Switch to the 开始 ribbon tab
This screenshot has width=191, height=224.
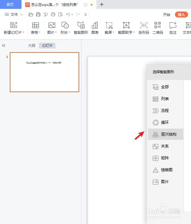click(167, 15)
